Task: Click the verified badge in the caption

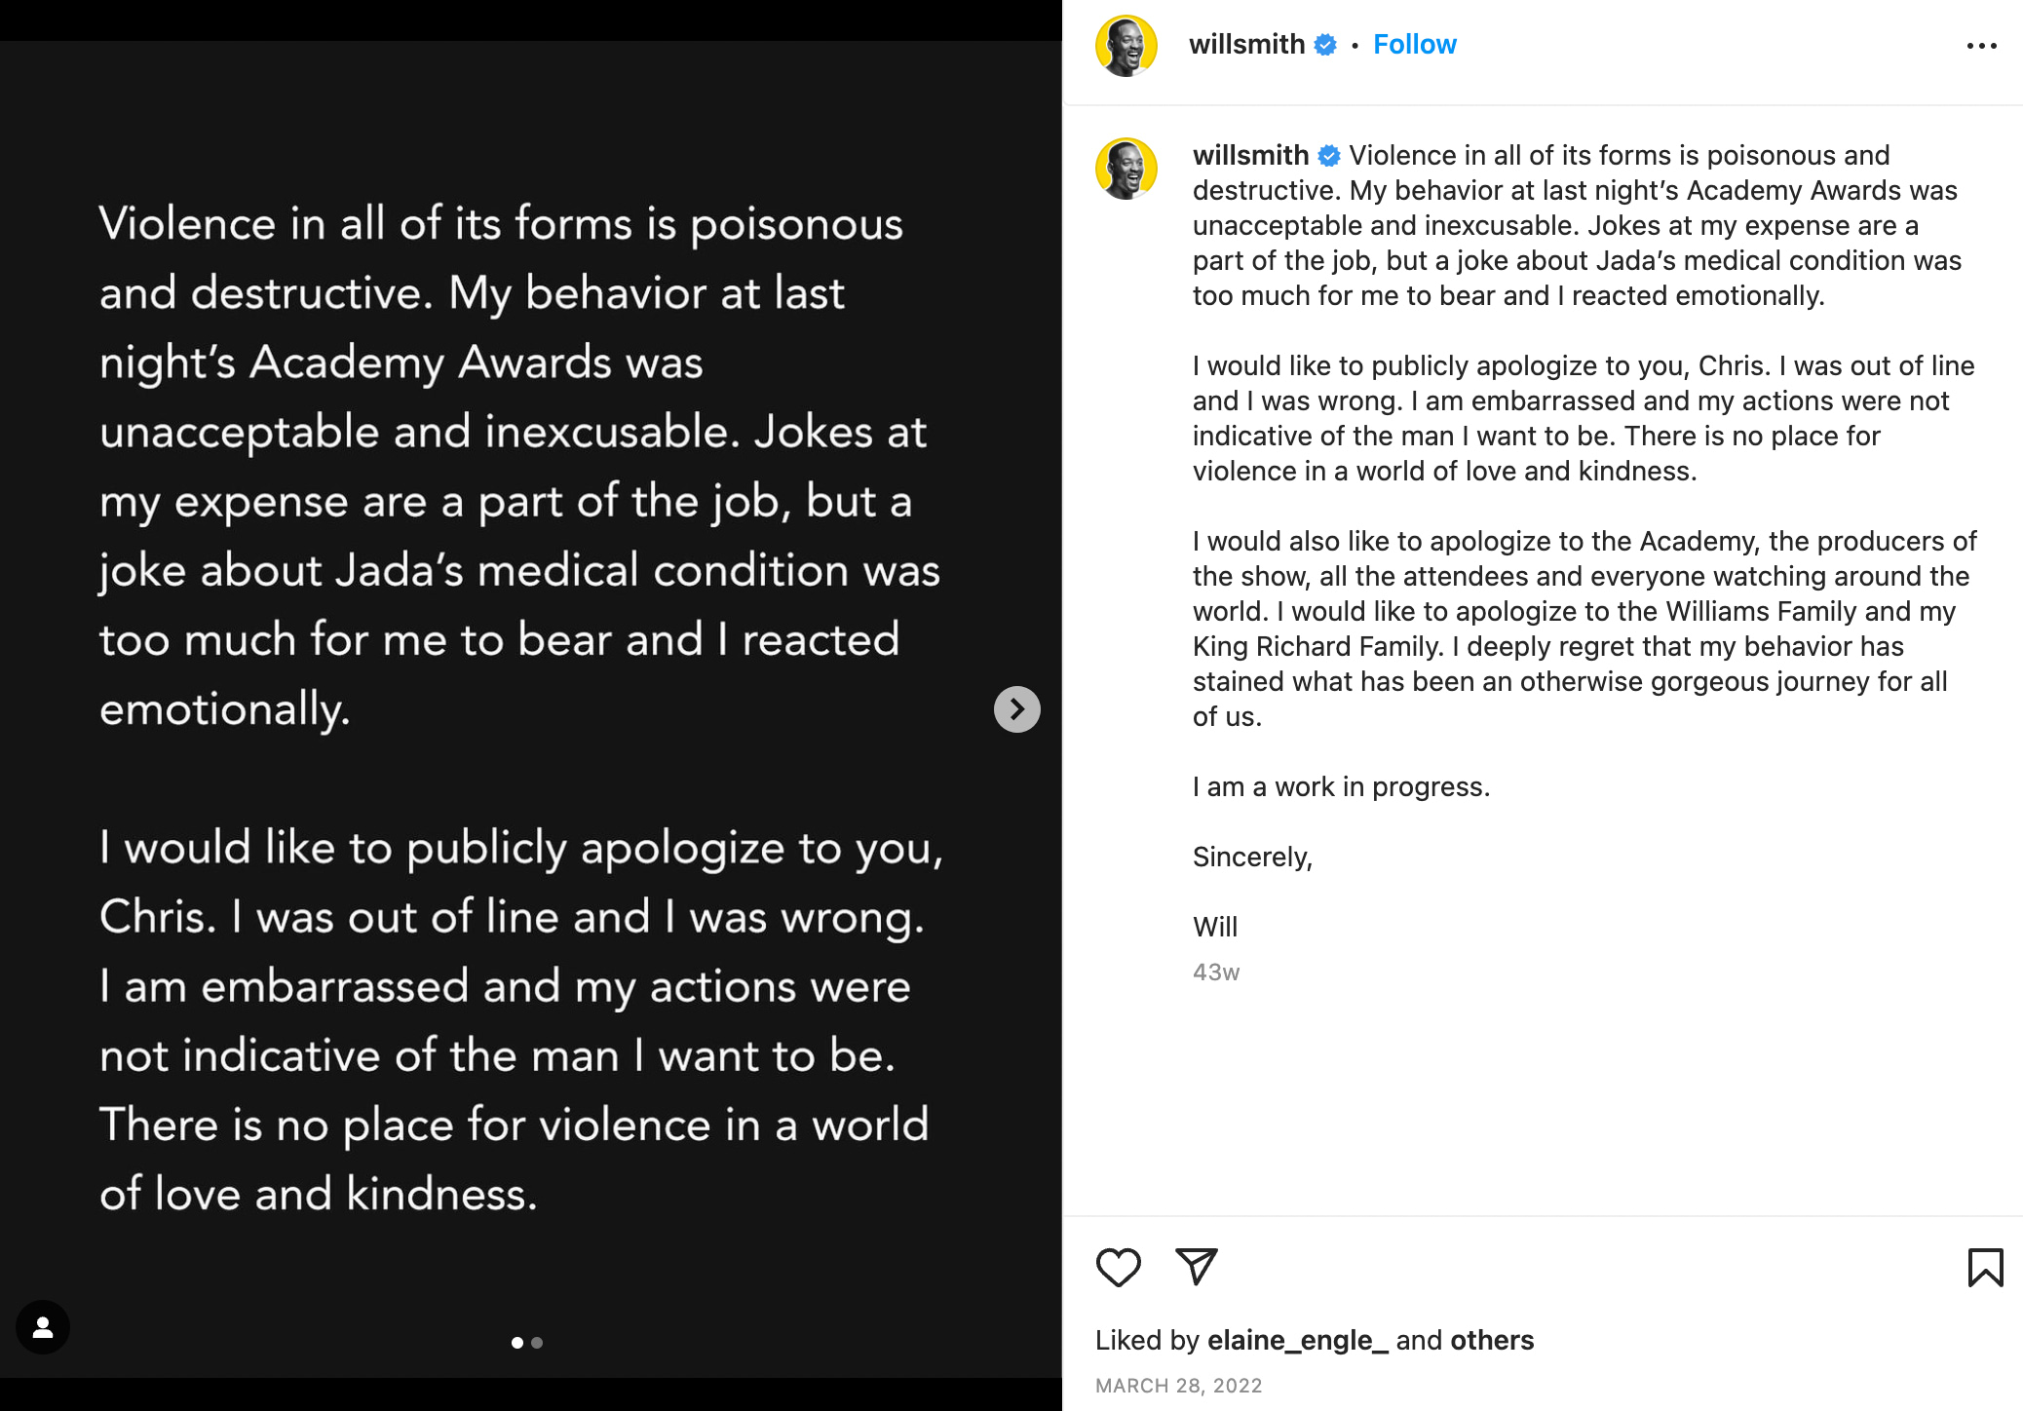Action: 1329,156
